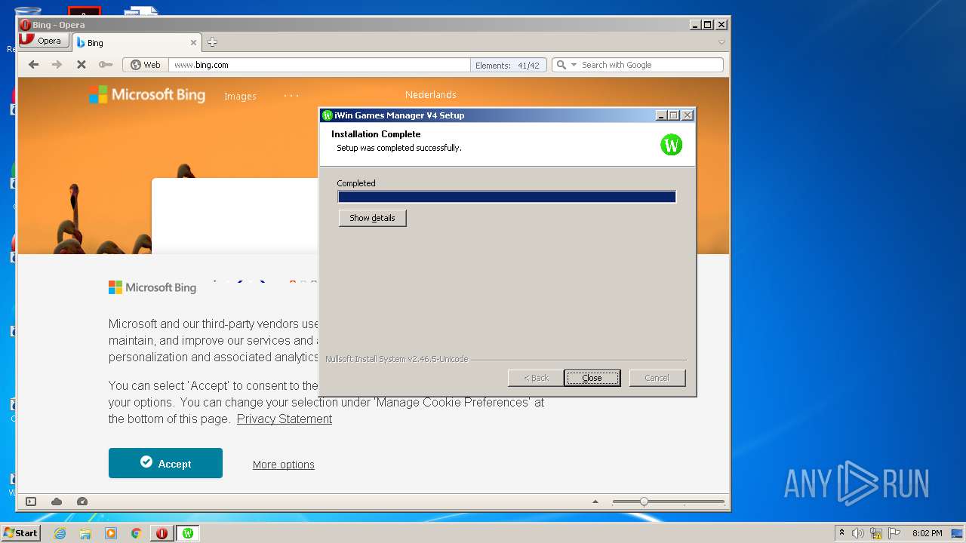Image resolution: width=966 pixels, height=543 pixels.
Task: Adjust the Opera zoom slider
Action: pos(644,502)
